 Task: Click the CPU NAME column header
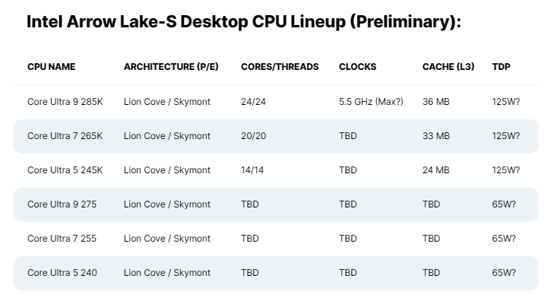click(x=51, y=67)
